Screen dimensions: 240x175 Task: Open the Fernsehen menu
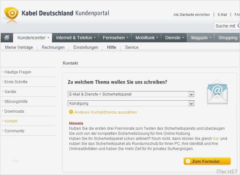(x=115, y=38)
